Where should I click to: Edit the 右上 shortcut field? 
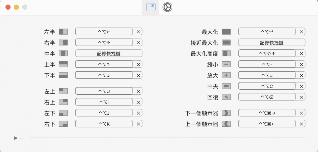[x=104, y=102]
